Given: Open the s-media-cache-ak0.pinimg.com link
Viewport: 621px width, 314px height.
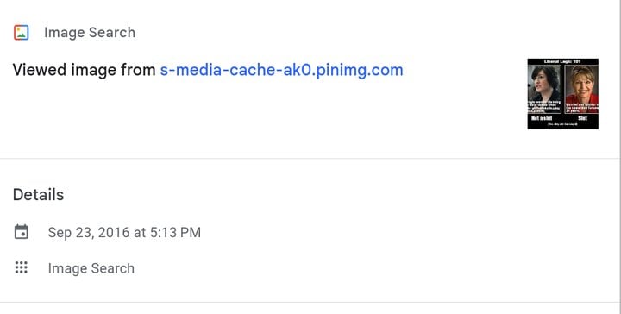Looking at the screenshot, I should point(281,70).
